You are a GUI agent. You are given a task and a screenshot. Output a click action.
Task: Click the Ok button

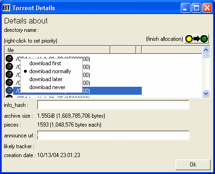(x=193, y=165)
